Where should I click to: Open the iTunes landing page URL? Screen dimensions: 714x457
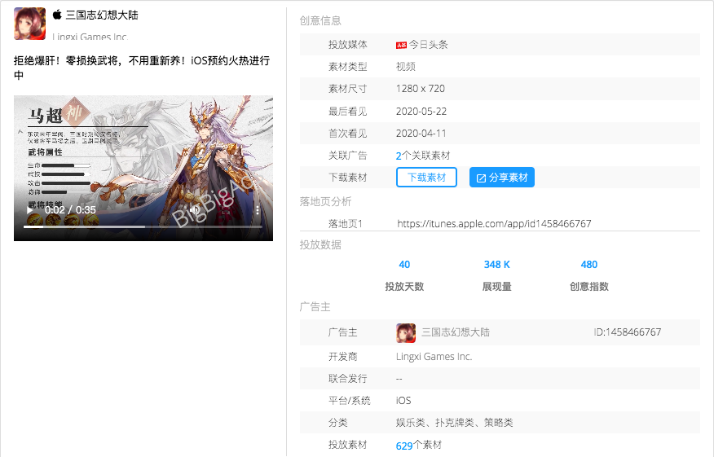pyautogui.click(x=494, y=223)
